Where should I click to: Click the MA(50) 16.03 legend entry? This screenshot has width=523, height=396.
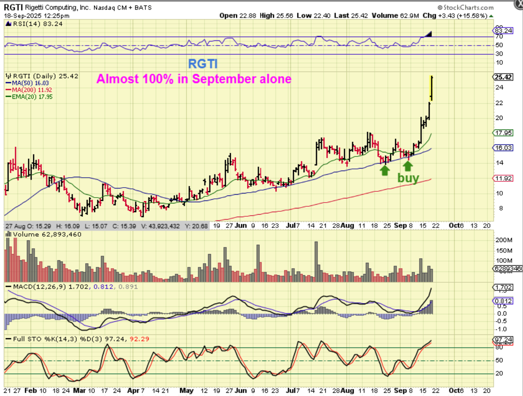click(30, 83)
